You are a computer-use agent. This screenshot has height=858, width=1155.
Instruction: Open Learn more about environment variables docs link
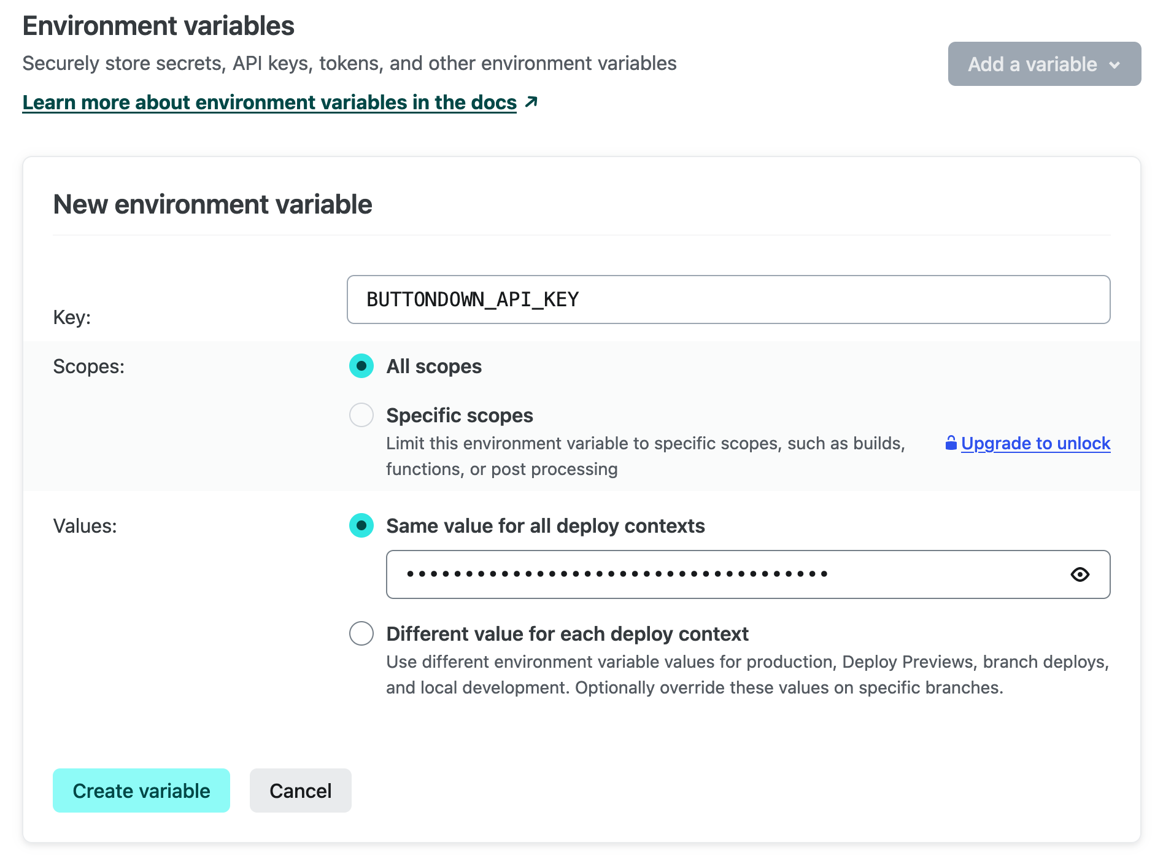269,102
